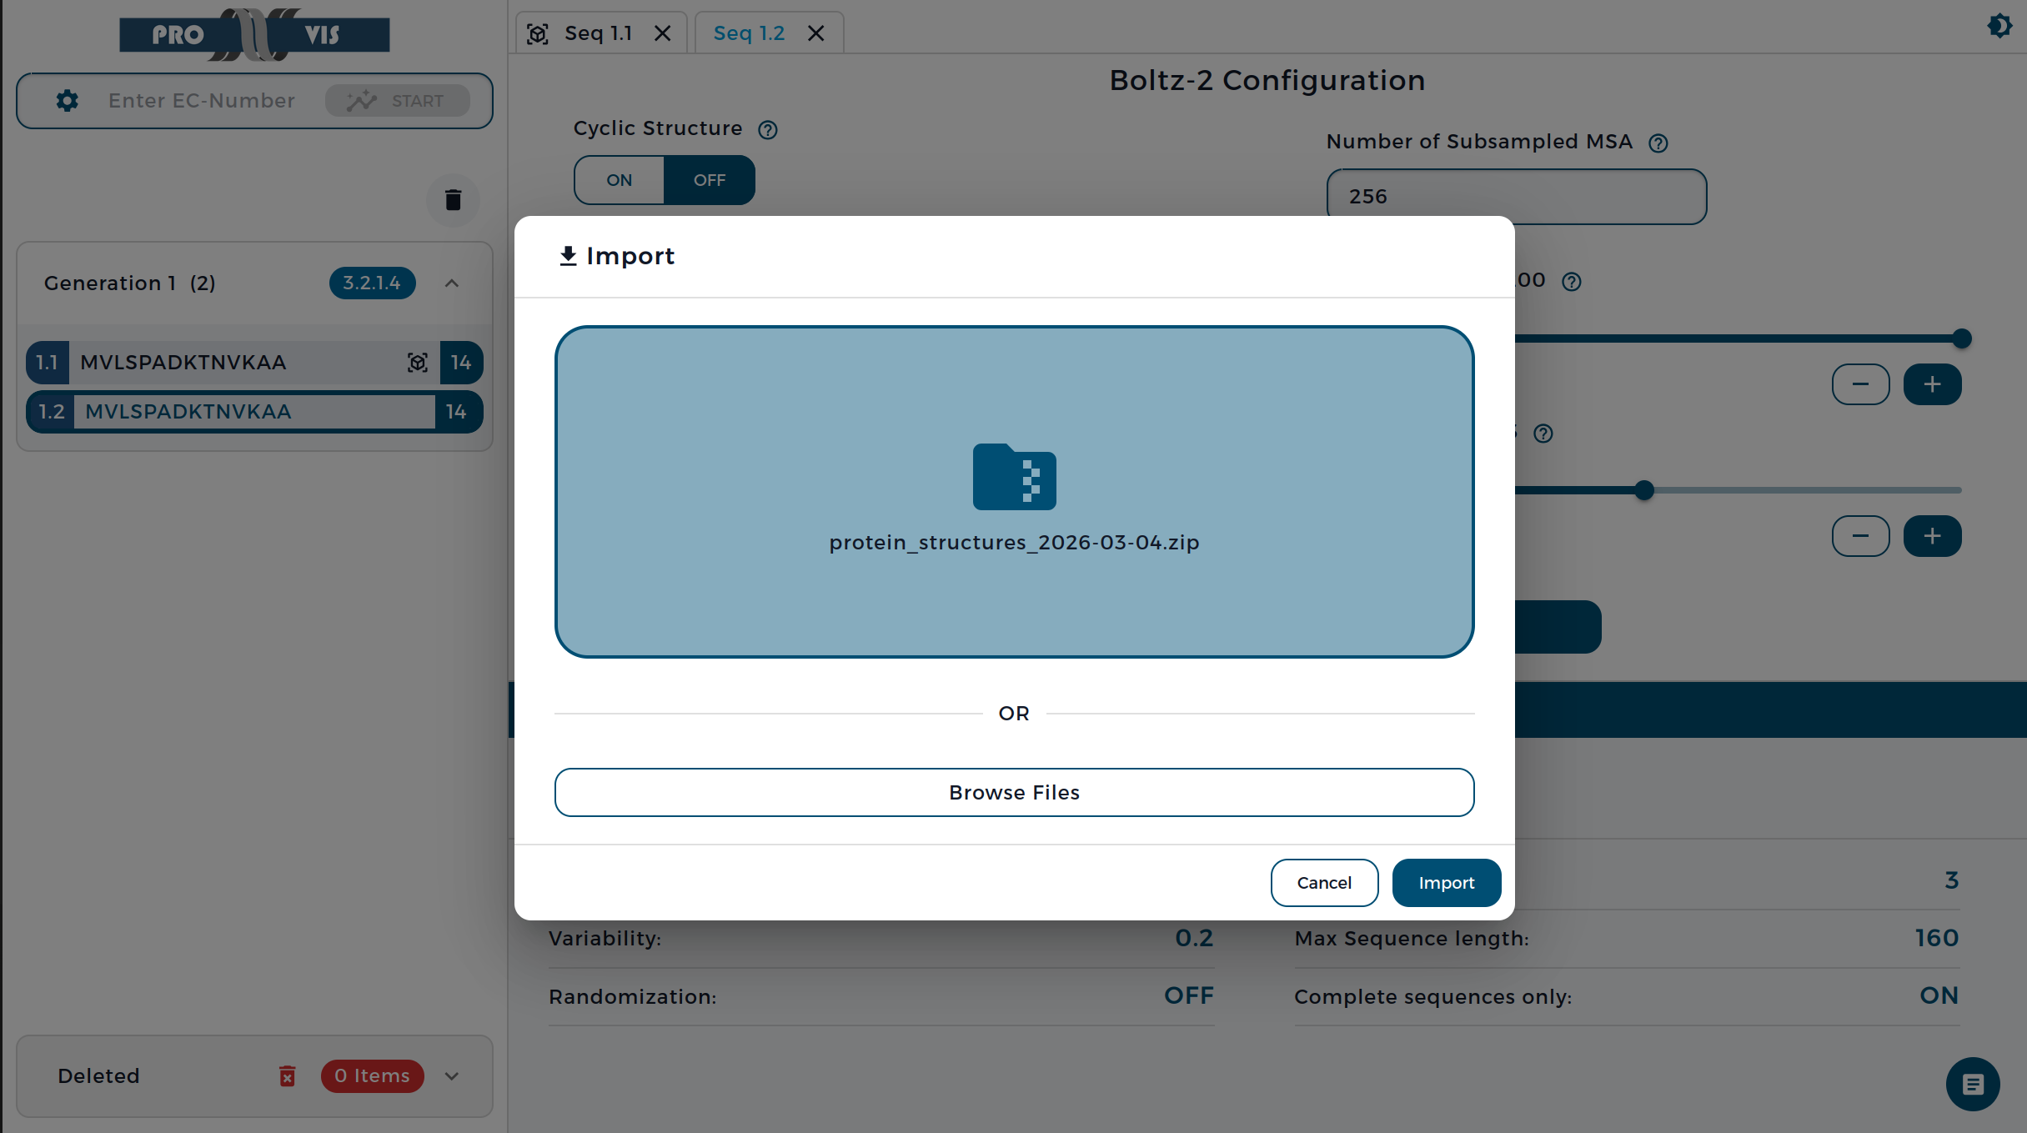The height and width of the screenshot is (1133, 2027).
Task: Select sequence 1.1 MVLSPADKTNVKAA
Action: [254, 363]
